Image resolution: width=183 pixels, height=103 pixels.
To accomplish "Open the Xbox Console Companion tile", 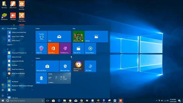I will tap(78, 37).
